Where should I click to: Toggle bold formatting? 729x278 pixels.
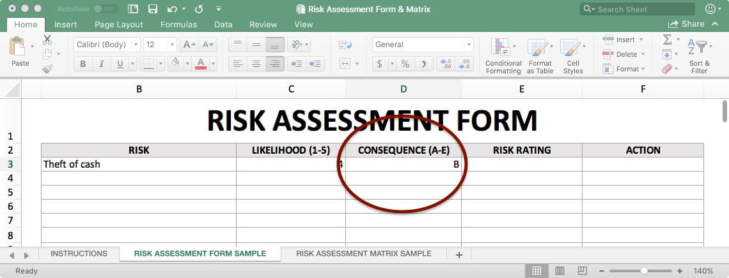82,64
